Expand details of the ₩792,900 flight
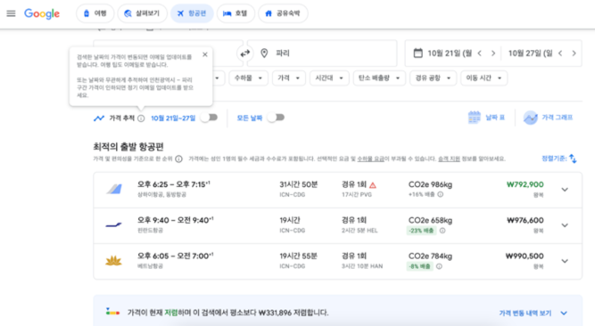 (565, 190)
